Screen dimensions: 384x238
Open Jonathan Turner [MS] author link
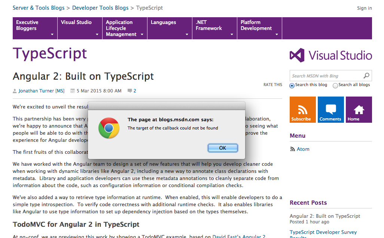click(42, 91)
